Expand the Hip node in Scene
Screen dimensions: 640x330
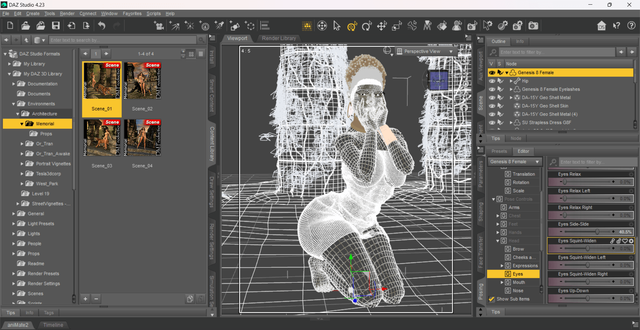511,81
